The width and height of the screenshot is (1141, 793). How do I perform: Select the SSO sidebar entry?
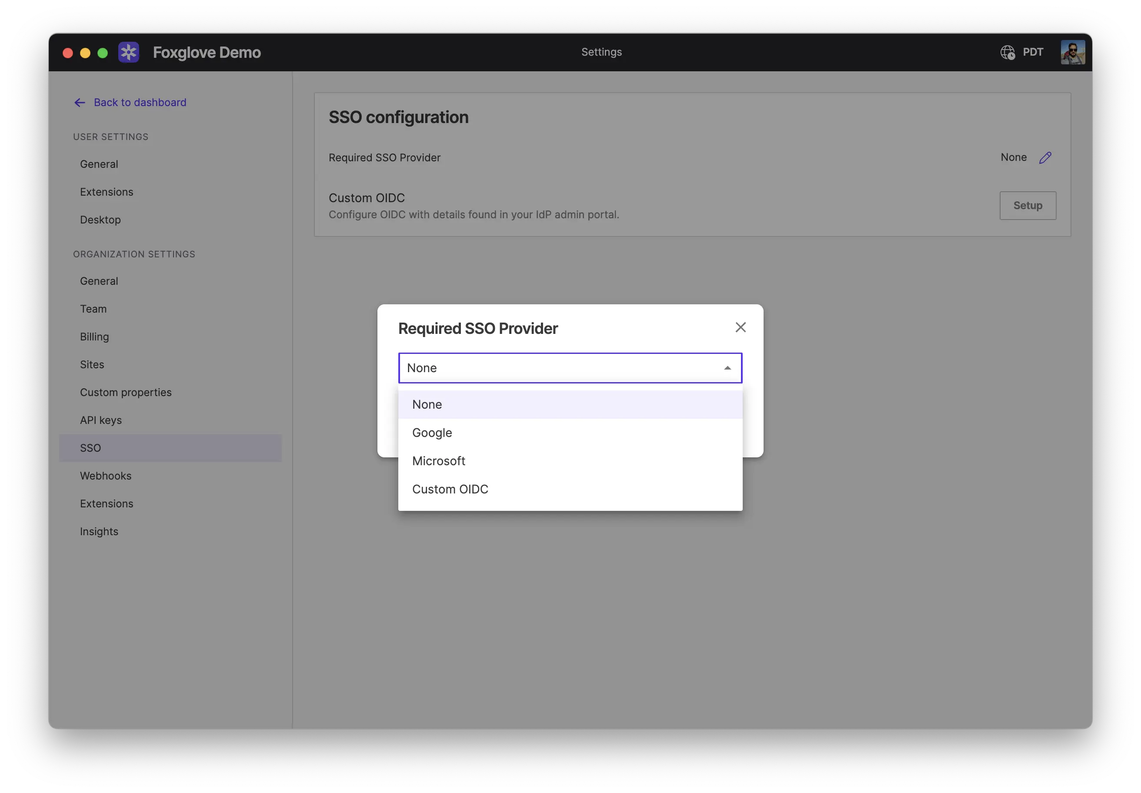click(90, 448)
